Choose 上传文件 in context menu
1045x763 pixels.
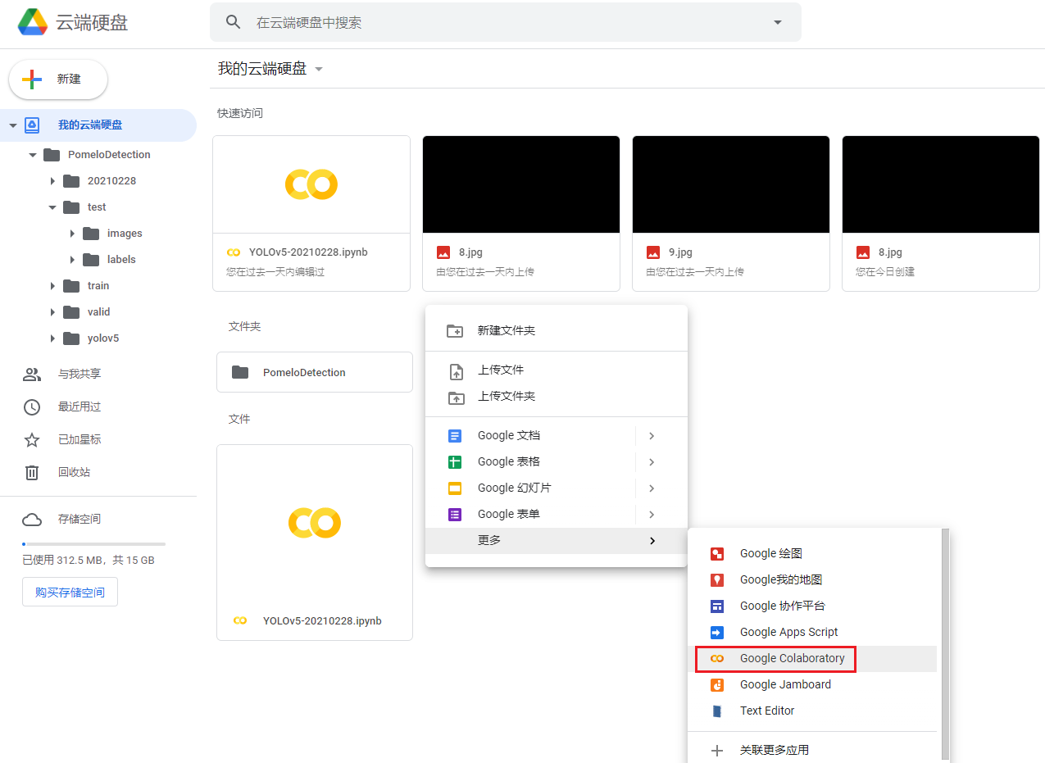coord(556,370)
